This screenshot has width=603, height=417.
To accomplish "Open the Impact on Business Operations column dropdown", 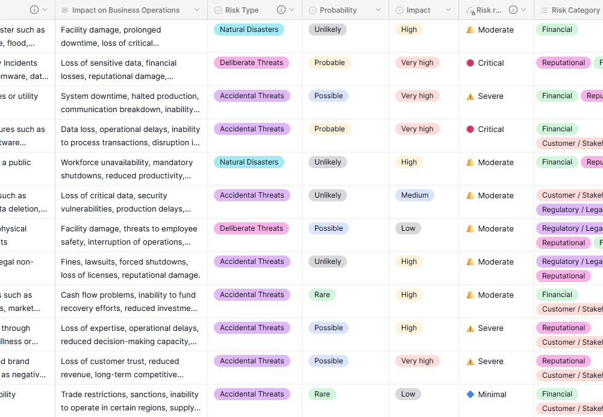I will point(197,10).
